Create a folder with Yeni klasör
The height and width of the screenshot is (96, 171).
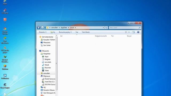point(86,32)
